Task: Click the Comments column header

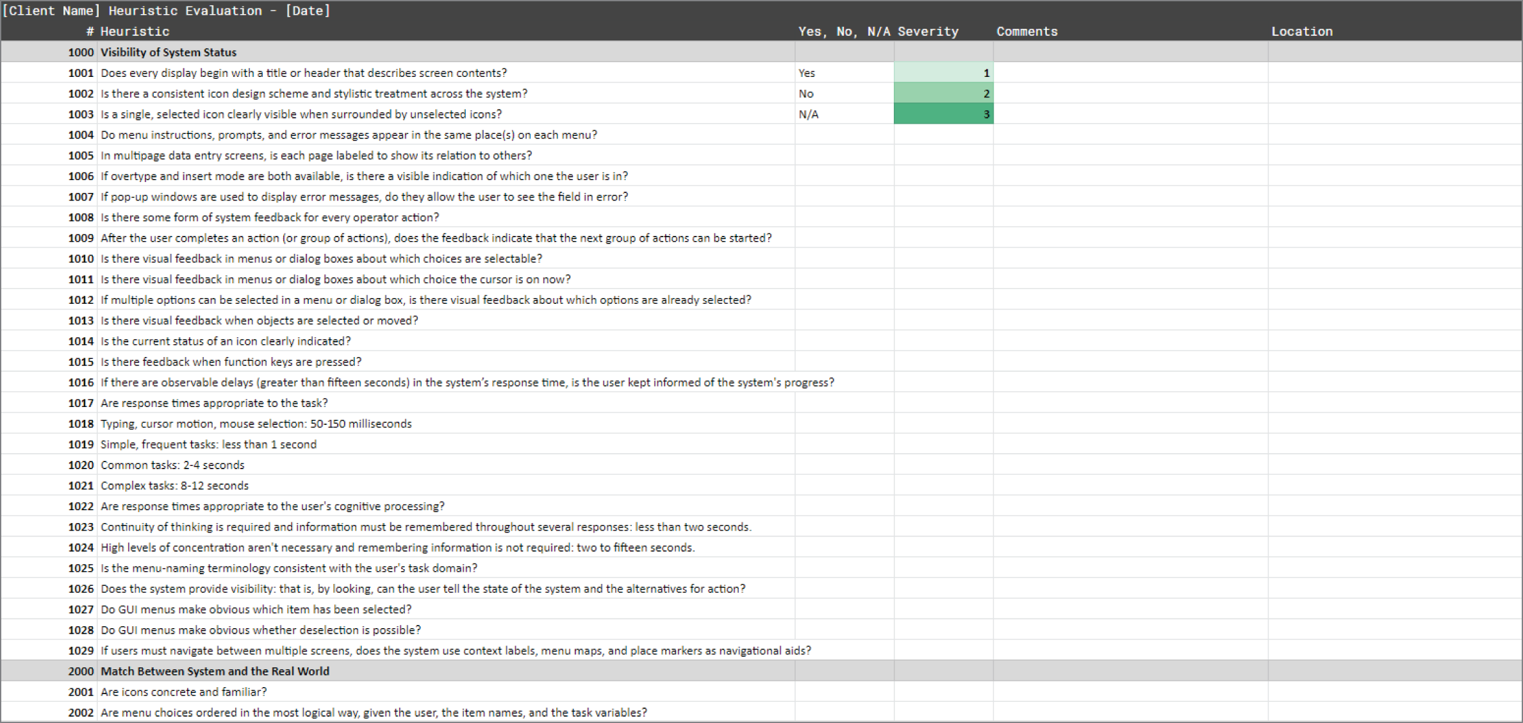Action: point(1026,31)
